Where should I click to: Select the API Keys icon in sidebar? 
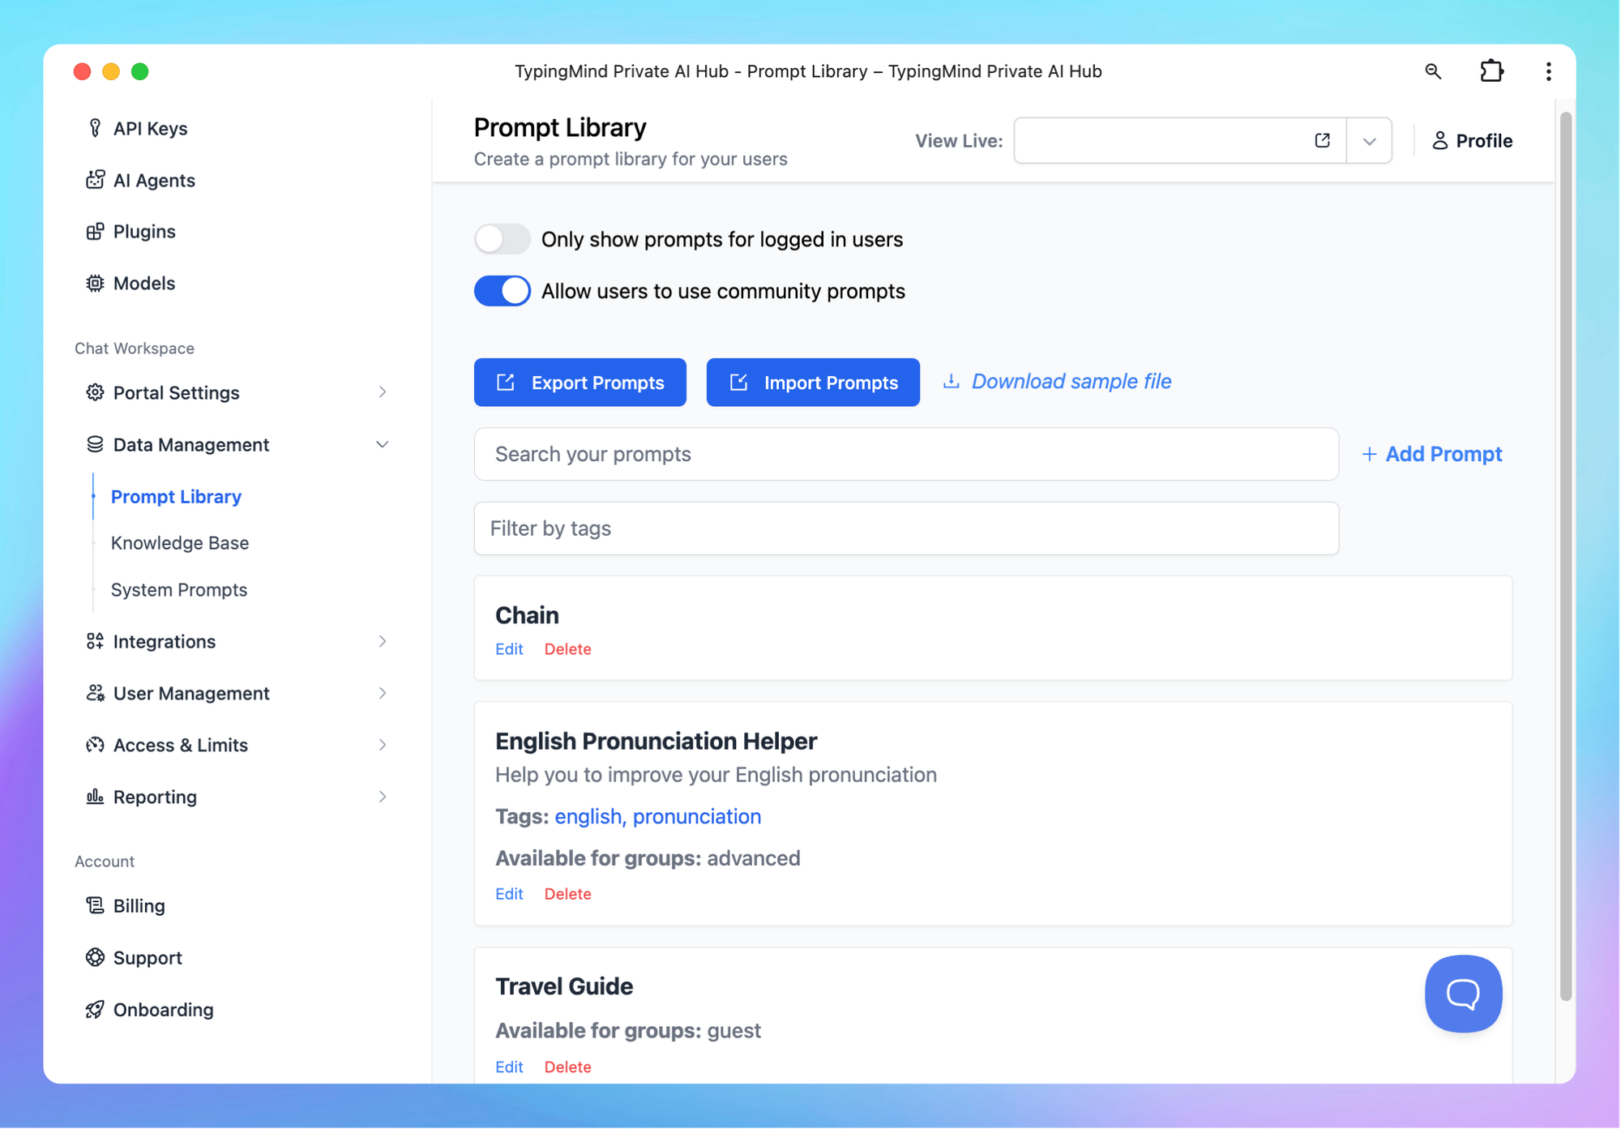tap(96, 128)
